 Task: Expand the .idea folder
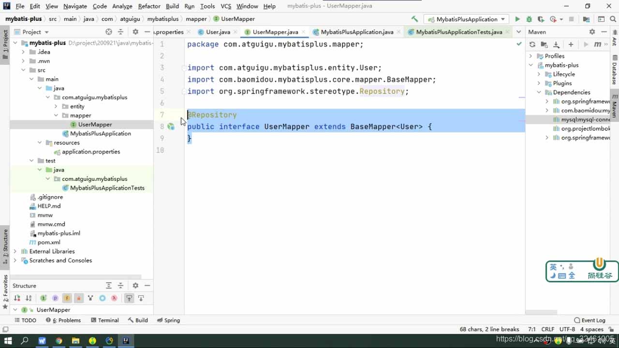click(24, 52)
